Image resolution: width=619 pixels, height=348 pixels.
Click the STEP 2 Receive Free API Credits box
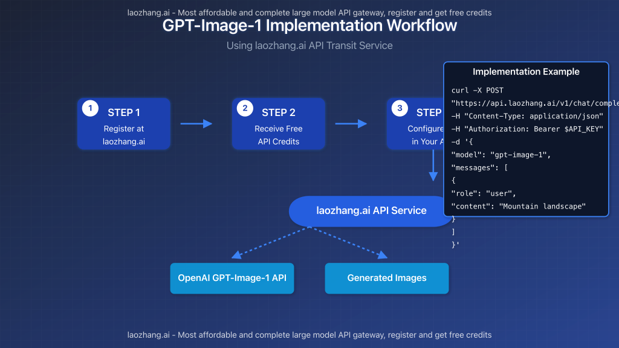tap(278, 124)
